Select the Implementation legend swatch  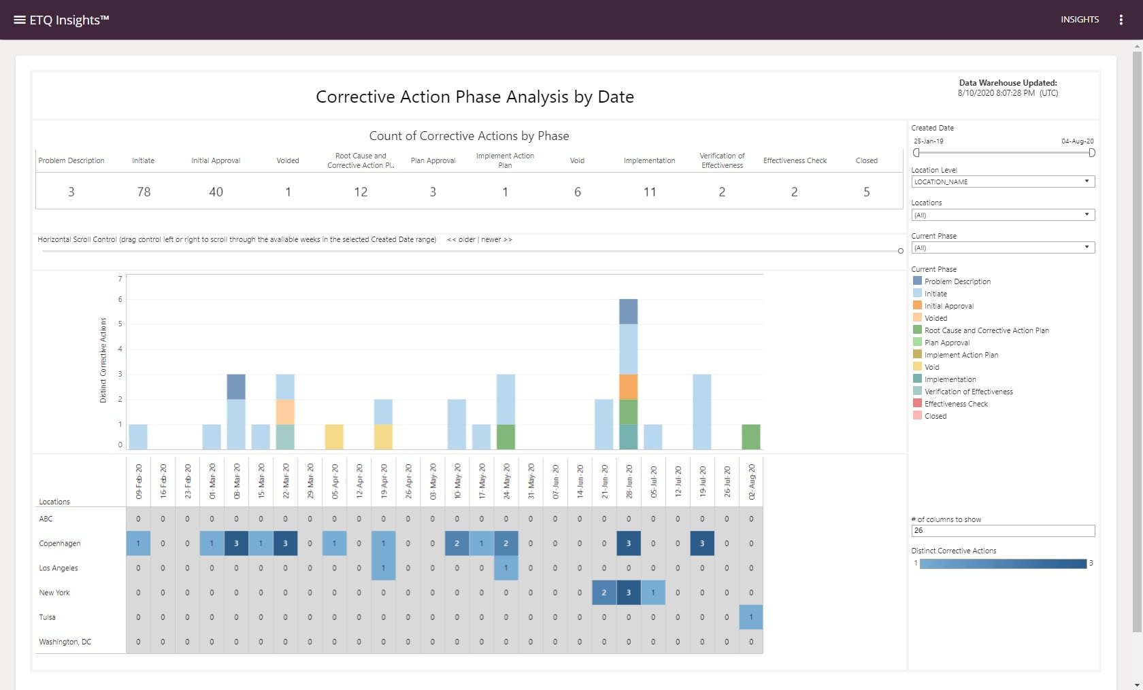point(917,379)
